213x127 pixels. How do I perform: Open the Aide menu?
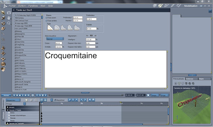pyautogui.click(x=51, y=6)
